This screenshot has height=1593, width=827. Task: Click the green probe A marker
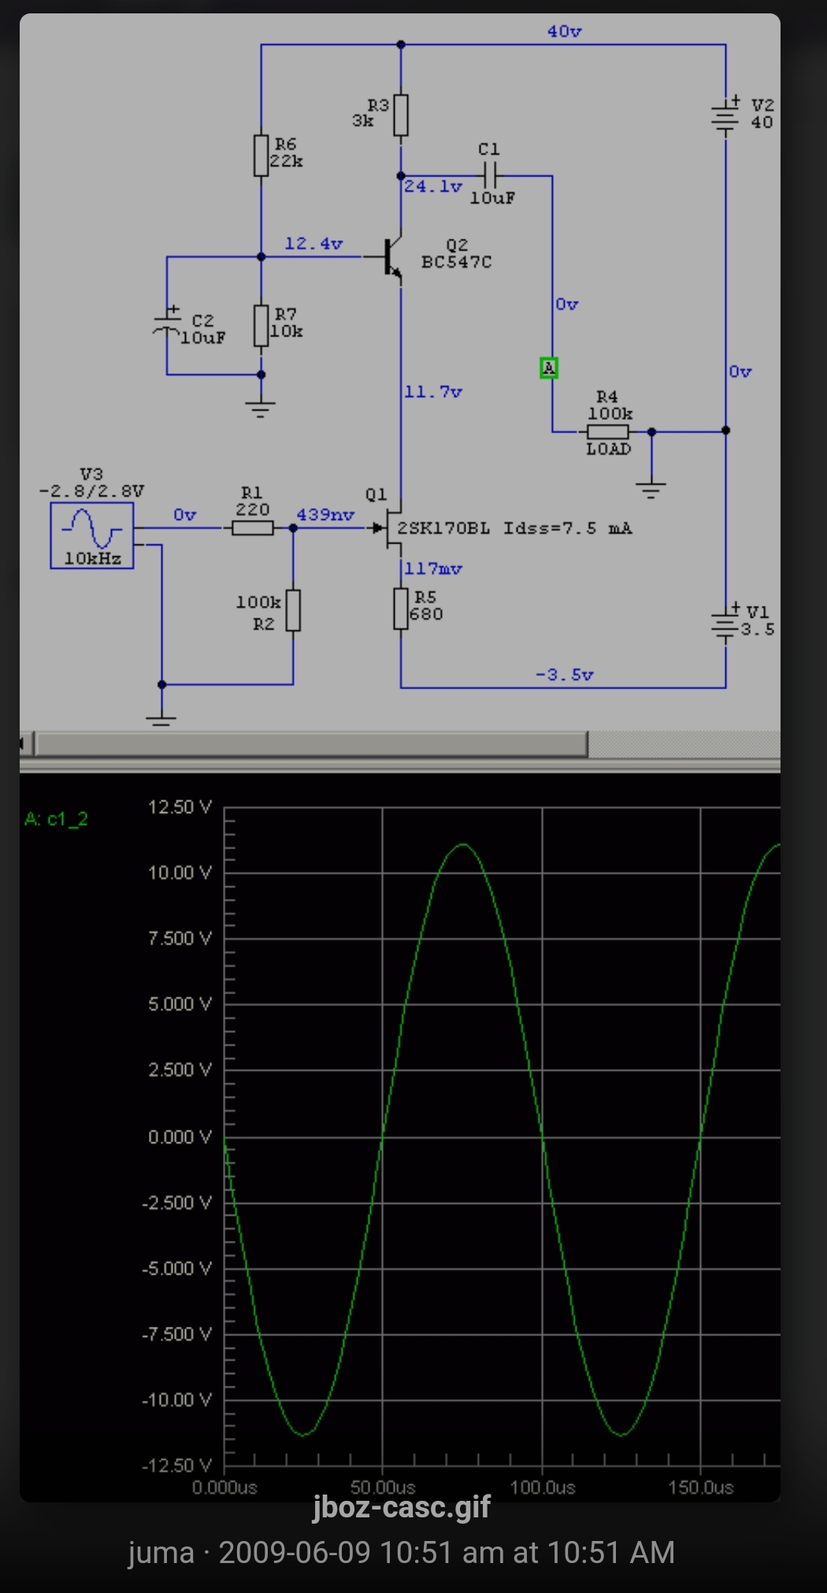tap(549, 368)
